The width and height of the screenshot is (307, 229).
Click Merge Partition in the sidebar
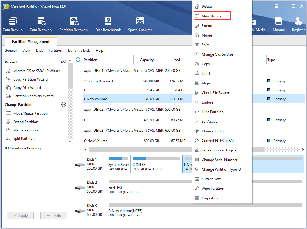26,130
